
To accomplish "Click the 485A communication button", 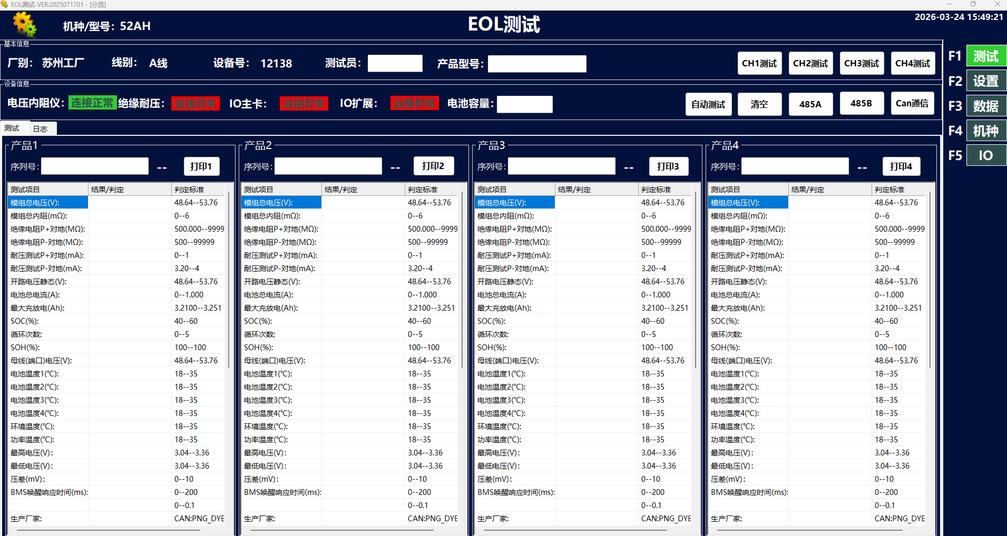I will point(810,104).
